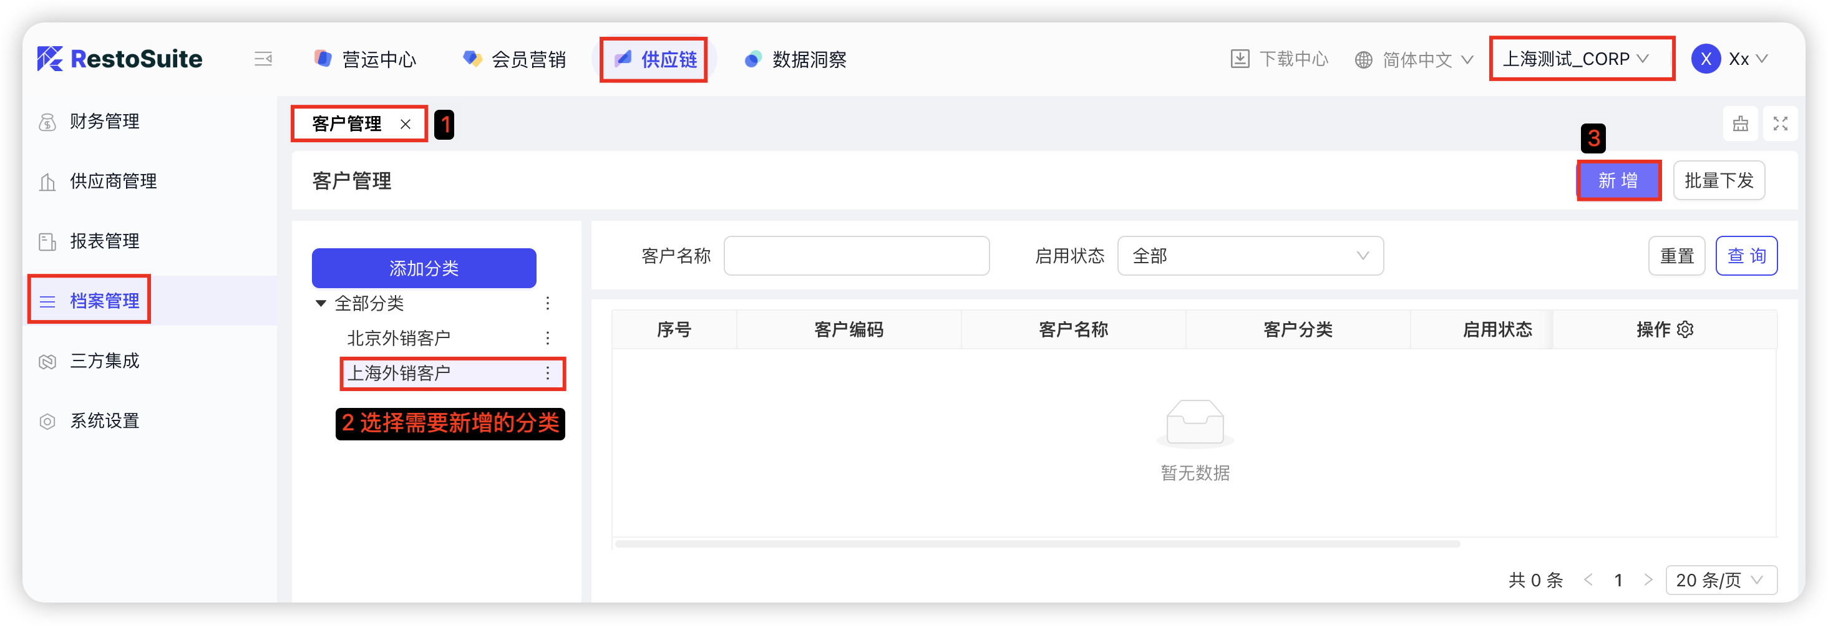Screen dimensions: 1828x625
Task: Click the 客户名称 input field
Action: pyautogui.click(x=856, y=255)
